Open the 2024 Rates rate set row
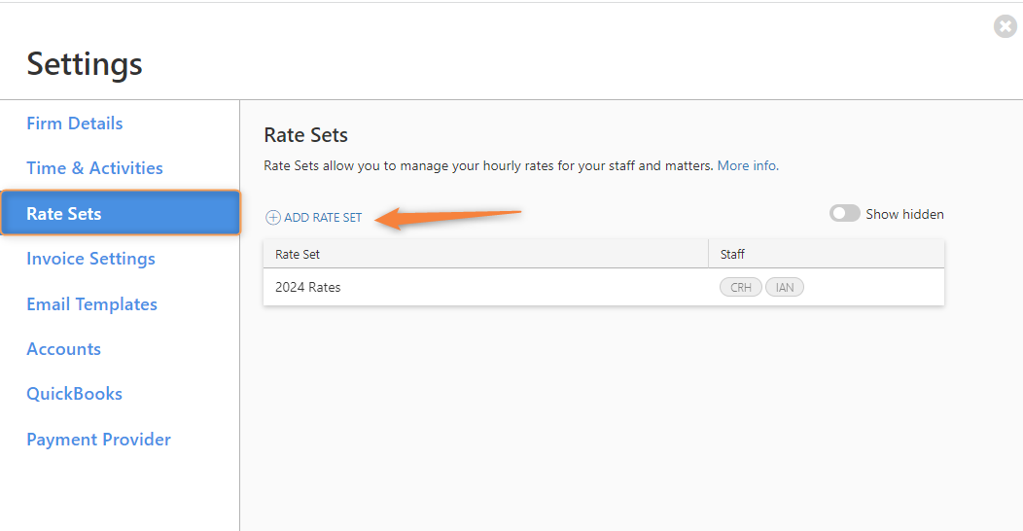 [604, 287]
